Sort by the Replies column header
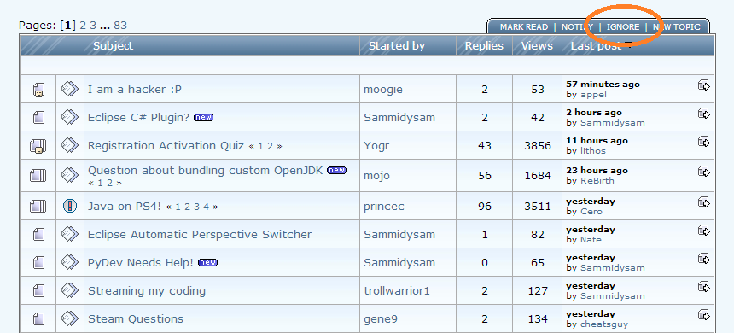734x333 pixels. click(x=484, y=45)
